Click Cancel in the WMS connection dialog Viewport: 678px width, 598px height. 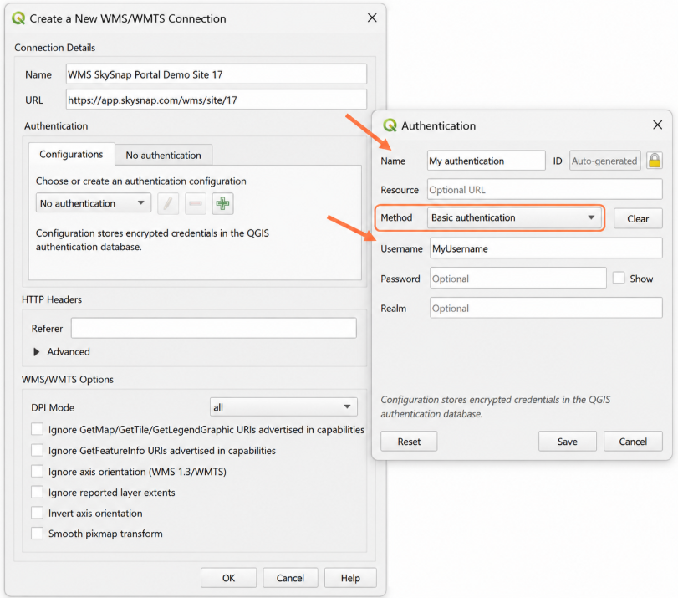(x=291, y=578)
